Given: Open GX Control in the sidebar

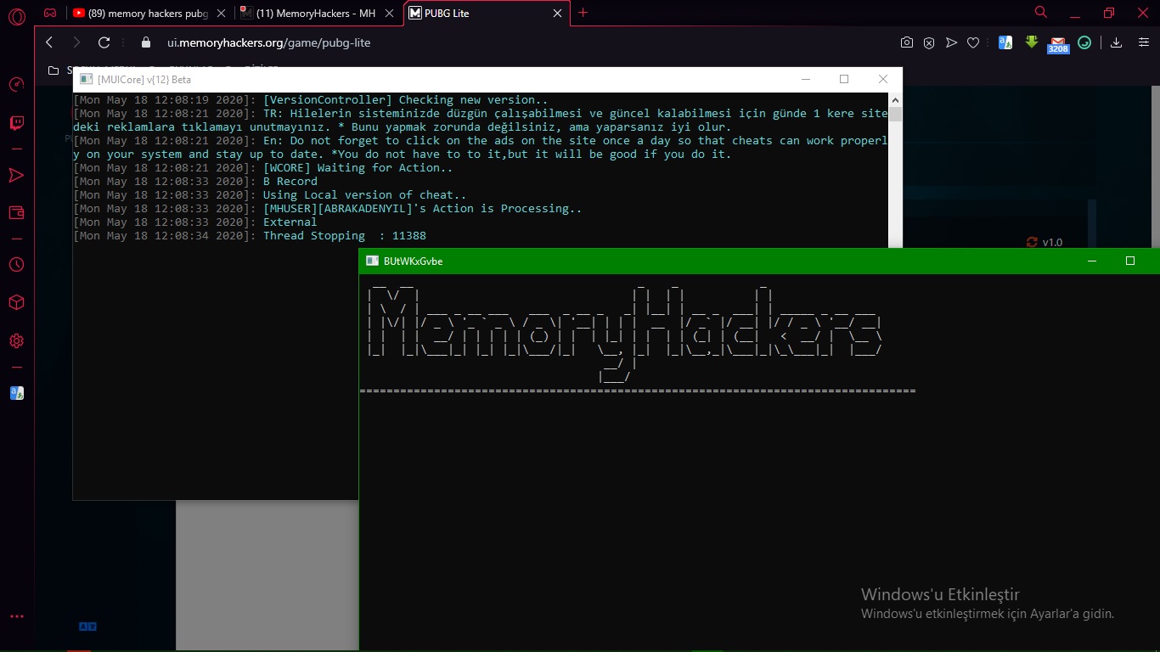Looking at the screenshot, I should click(x=16, y=85).
